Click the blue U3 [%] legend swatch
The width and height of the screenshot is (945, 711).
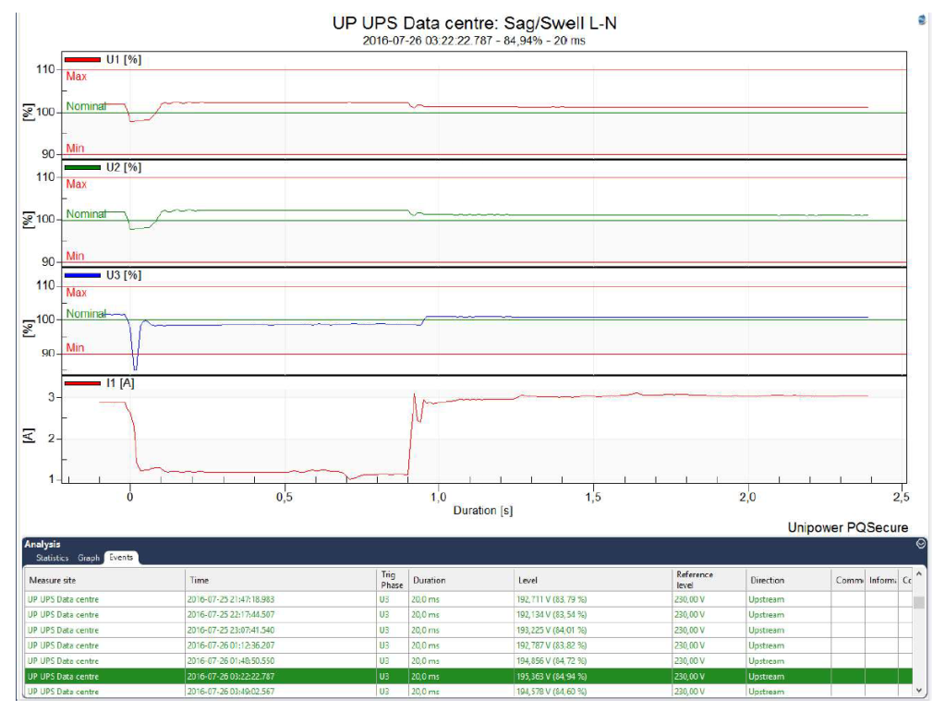pos(82,275)
